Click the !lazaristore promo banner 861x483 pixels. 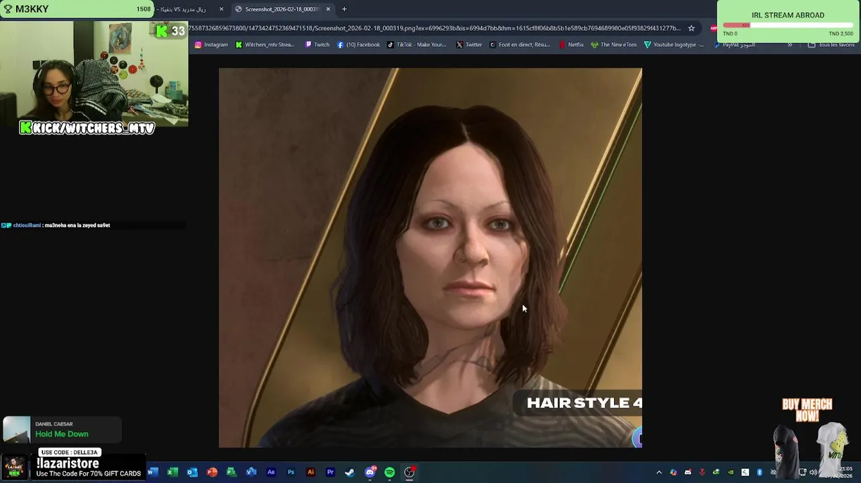73,466
